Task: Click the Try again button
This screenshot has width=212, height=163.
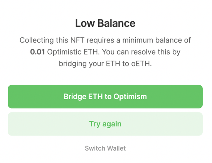Action: pos(105,124)
